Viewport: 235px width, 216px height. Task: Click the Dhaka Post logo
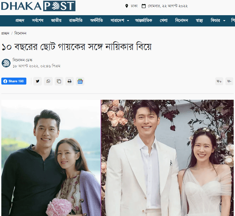38,6
